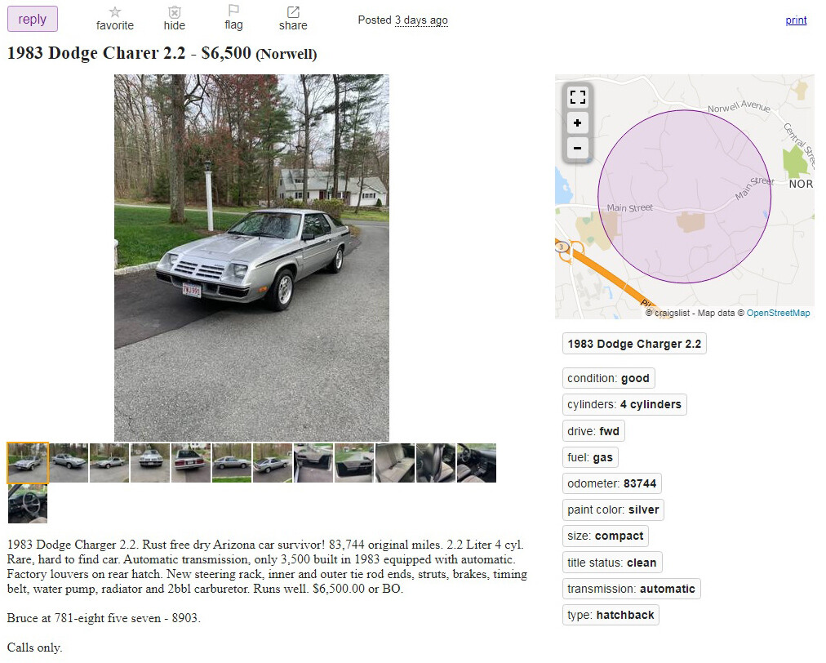Open the main Dodge Charger photo
Screen dimensions: 826x663
(251, 258)
